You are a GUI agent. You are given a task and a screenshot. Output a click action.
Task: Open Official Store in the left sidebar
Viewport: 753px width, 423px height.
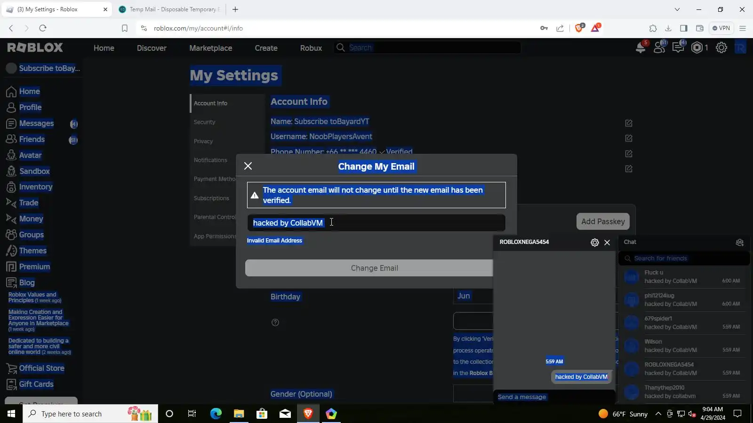(x=41, y=368)
